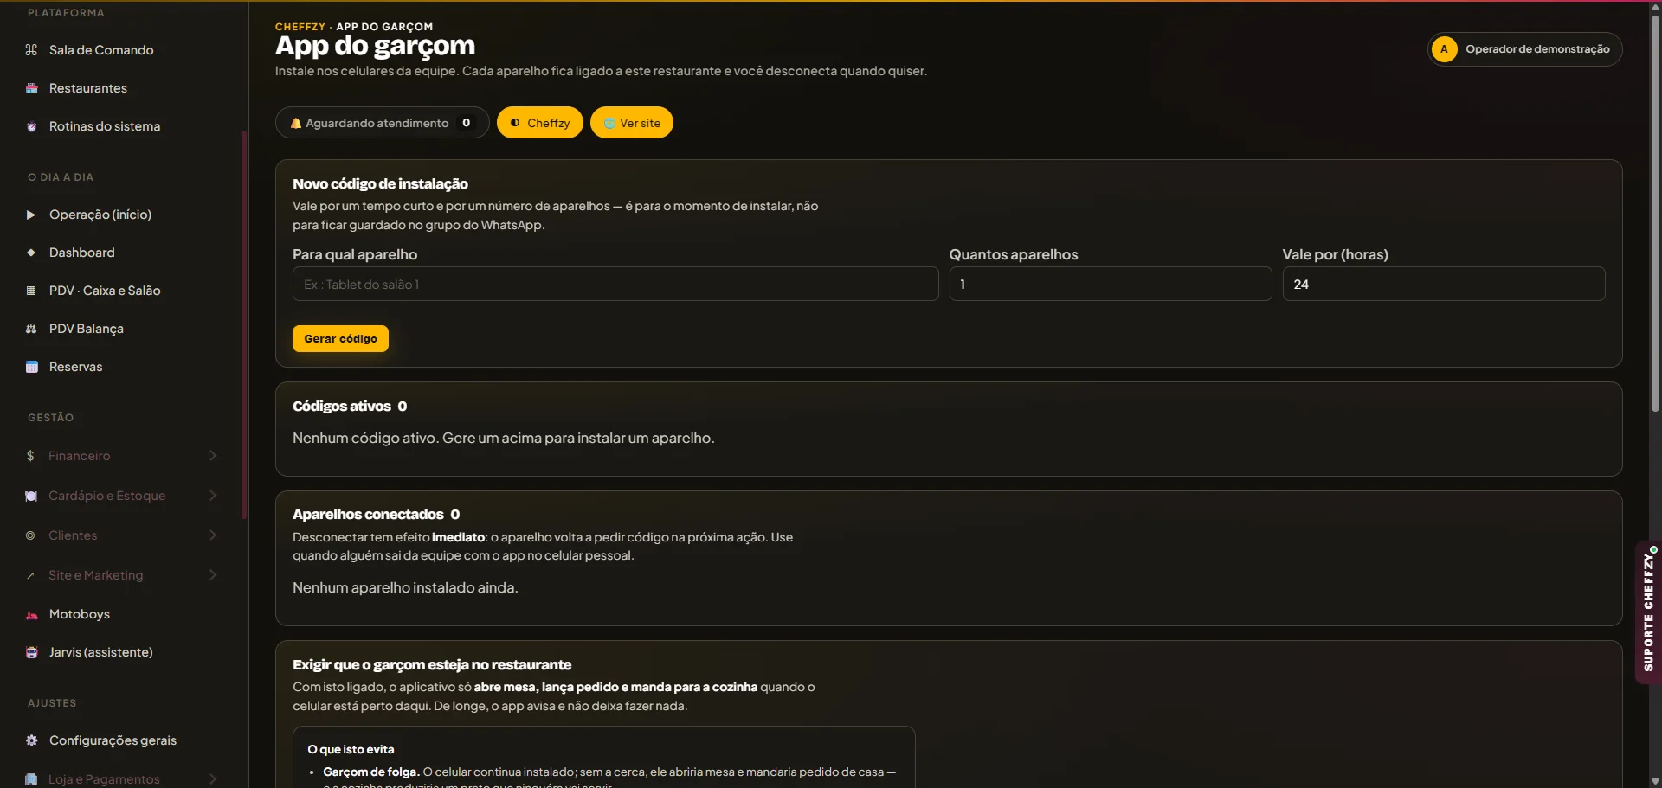Click the Rotinas do sistema icon
This screenshot has height=788, width=1662.
(x=31, y=126)
